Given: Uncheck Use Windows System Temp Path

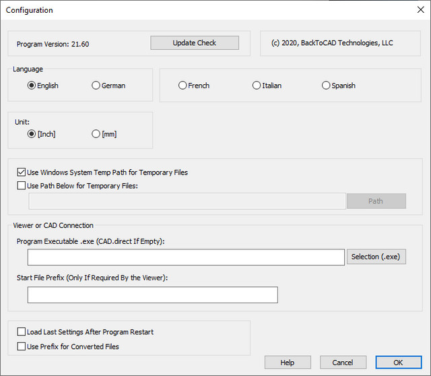Looking at the screenshot, I should point(22,173).
